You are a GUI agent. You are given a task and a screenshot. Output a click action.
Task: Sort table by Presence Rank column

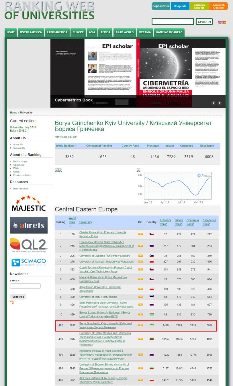[x=165, y=222]
